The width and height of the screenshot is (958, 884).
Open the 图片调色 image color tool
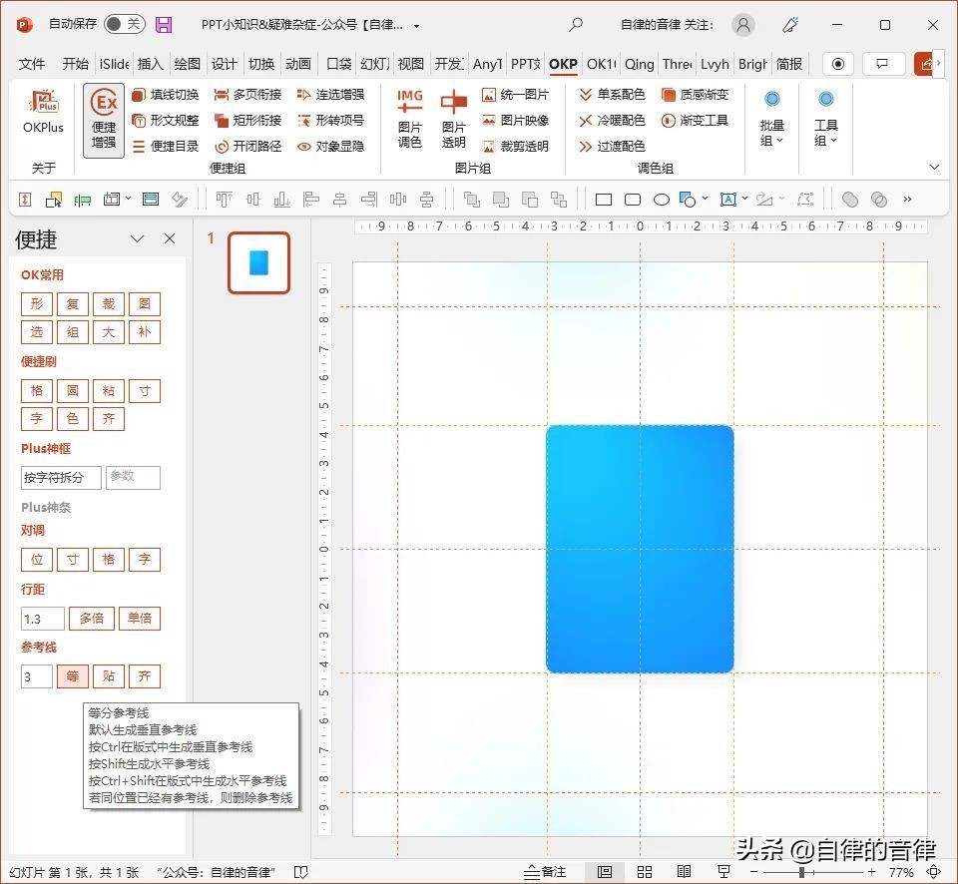coord(409,118)
